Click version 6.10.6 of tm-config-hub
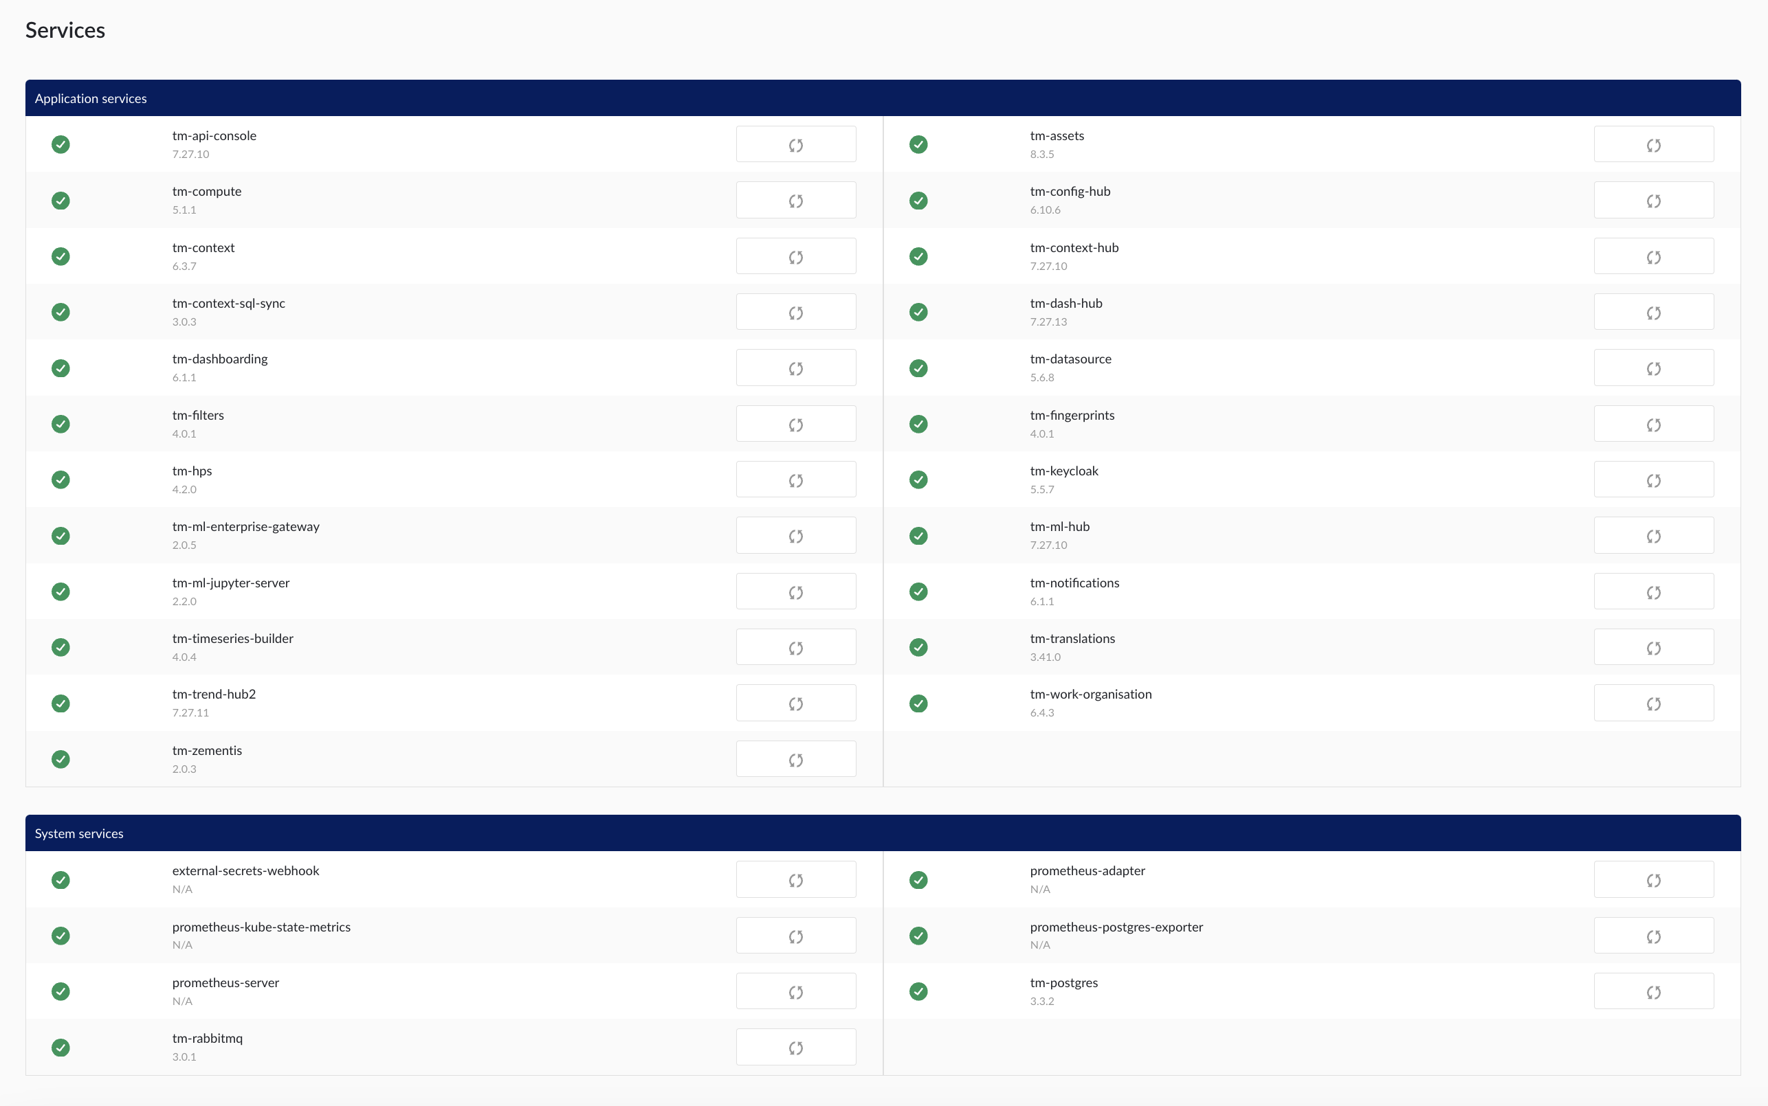1768x1106 pixels. [1045, 210]
